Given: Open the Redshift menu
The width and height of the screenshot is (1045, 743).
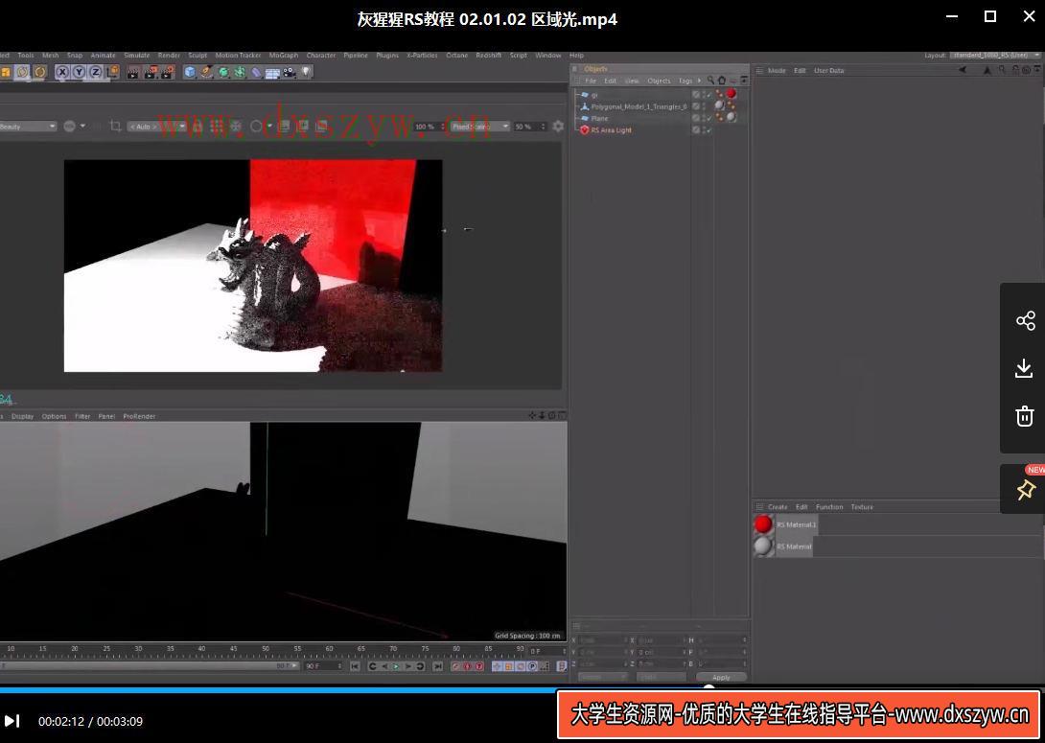Looking at the screenshot, I should 489,56.
